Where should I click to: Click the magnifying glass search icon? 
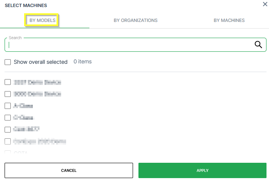(x=258, y=45)
